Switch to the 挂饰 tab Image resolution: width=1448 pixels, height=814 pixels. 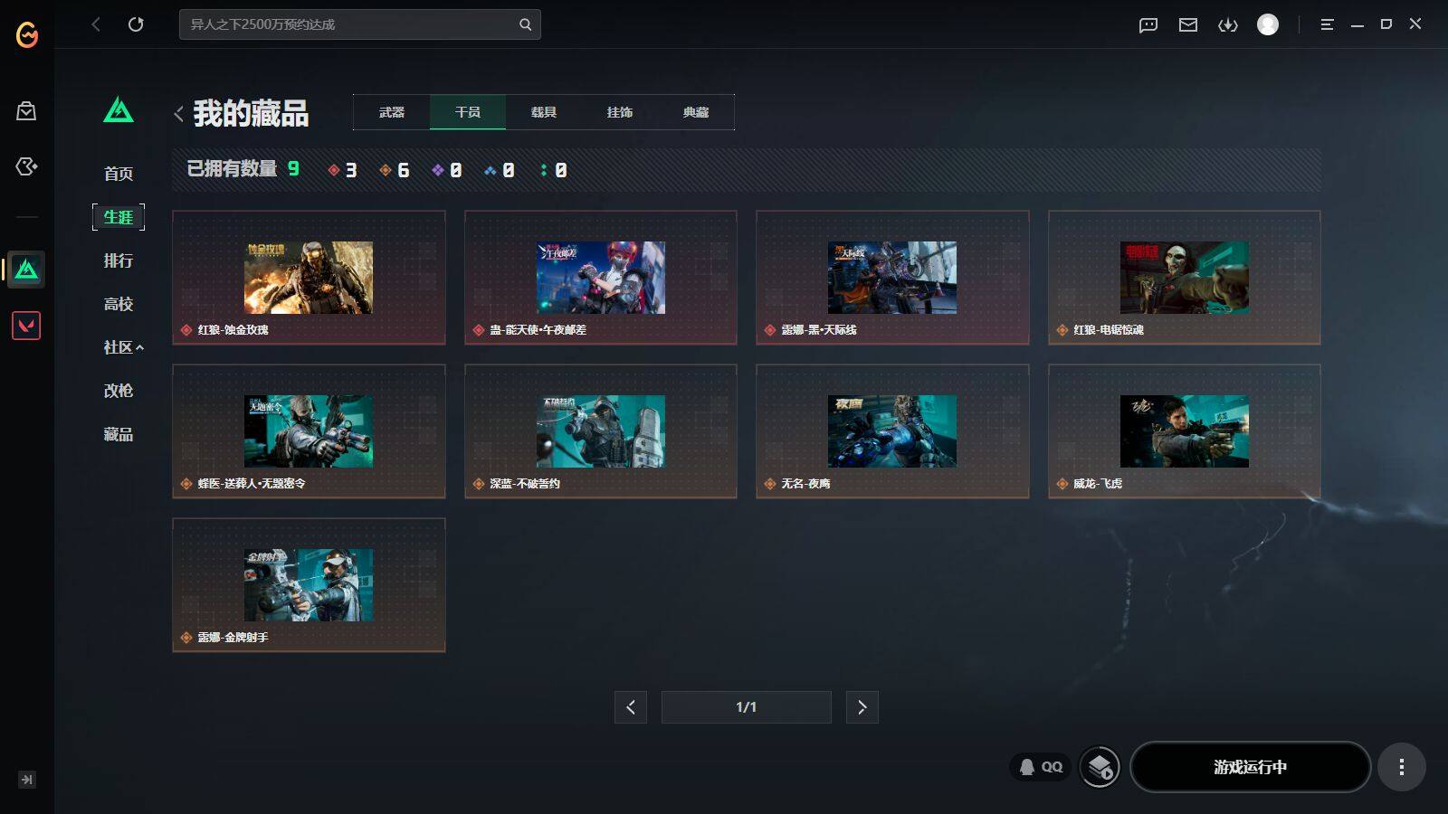(620, 112)
